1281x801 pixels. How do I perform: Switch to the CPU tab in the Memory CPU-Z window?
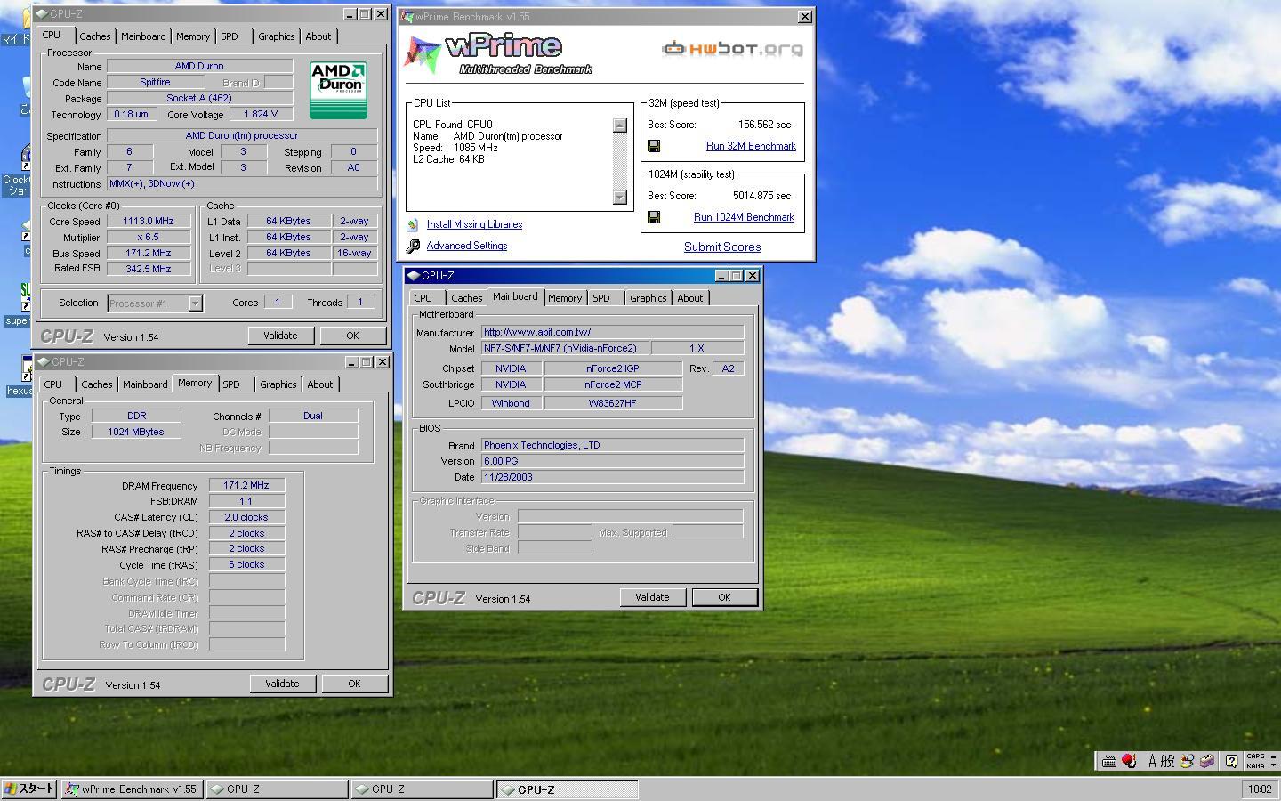53,384
